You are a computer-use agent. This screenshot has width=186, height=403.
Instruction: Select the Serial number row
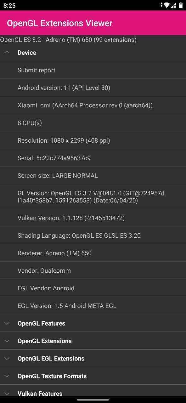coord(93,158)
